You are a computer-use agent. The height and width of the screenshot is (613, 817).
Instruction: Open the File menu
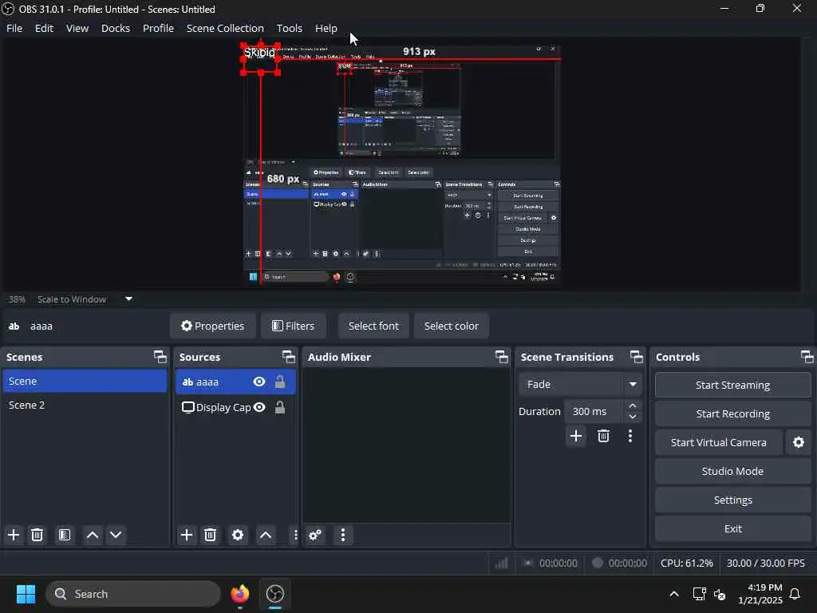tap(14, 28)
